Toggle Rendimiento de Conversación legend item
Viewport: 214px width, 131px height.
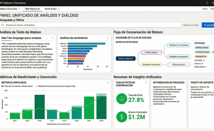[55, 86]
